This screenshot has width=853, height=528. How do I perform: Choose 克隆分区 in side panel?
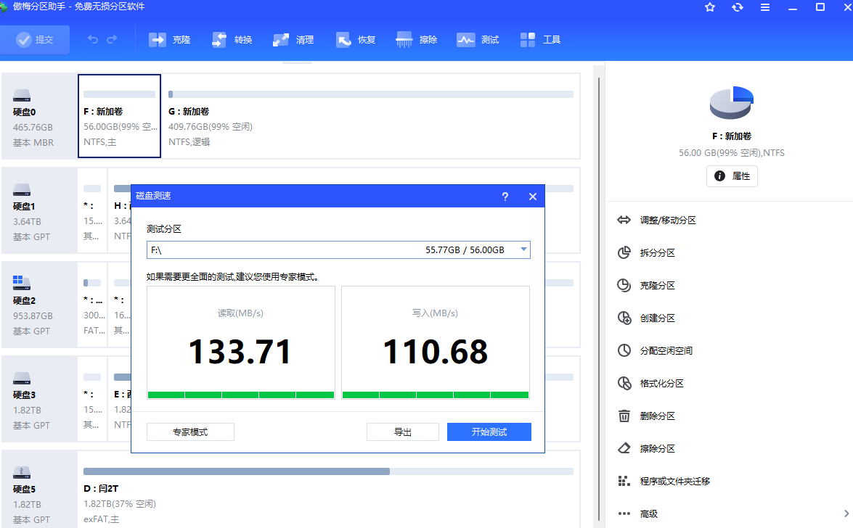pyautogui.click(x=646, y=286)
